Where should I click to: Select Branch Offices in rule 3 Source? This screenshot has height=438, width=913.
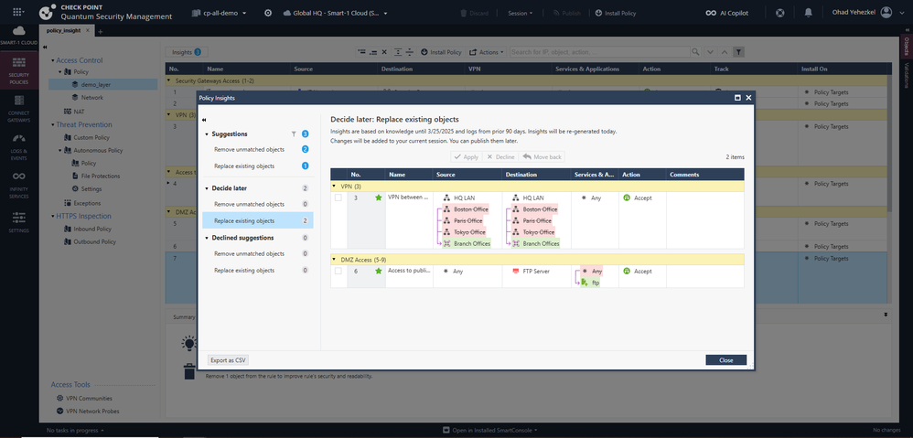coord(467,244)
